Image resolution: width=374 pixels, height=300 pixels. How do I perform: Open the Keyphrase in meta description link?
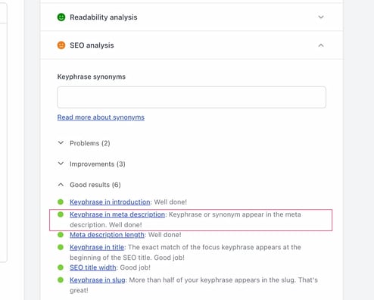(x=117, y=214)
